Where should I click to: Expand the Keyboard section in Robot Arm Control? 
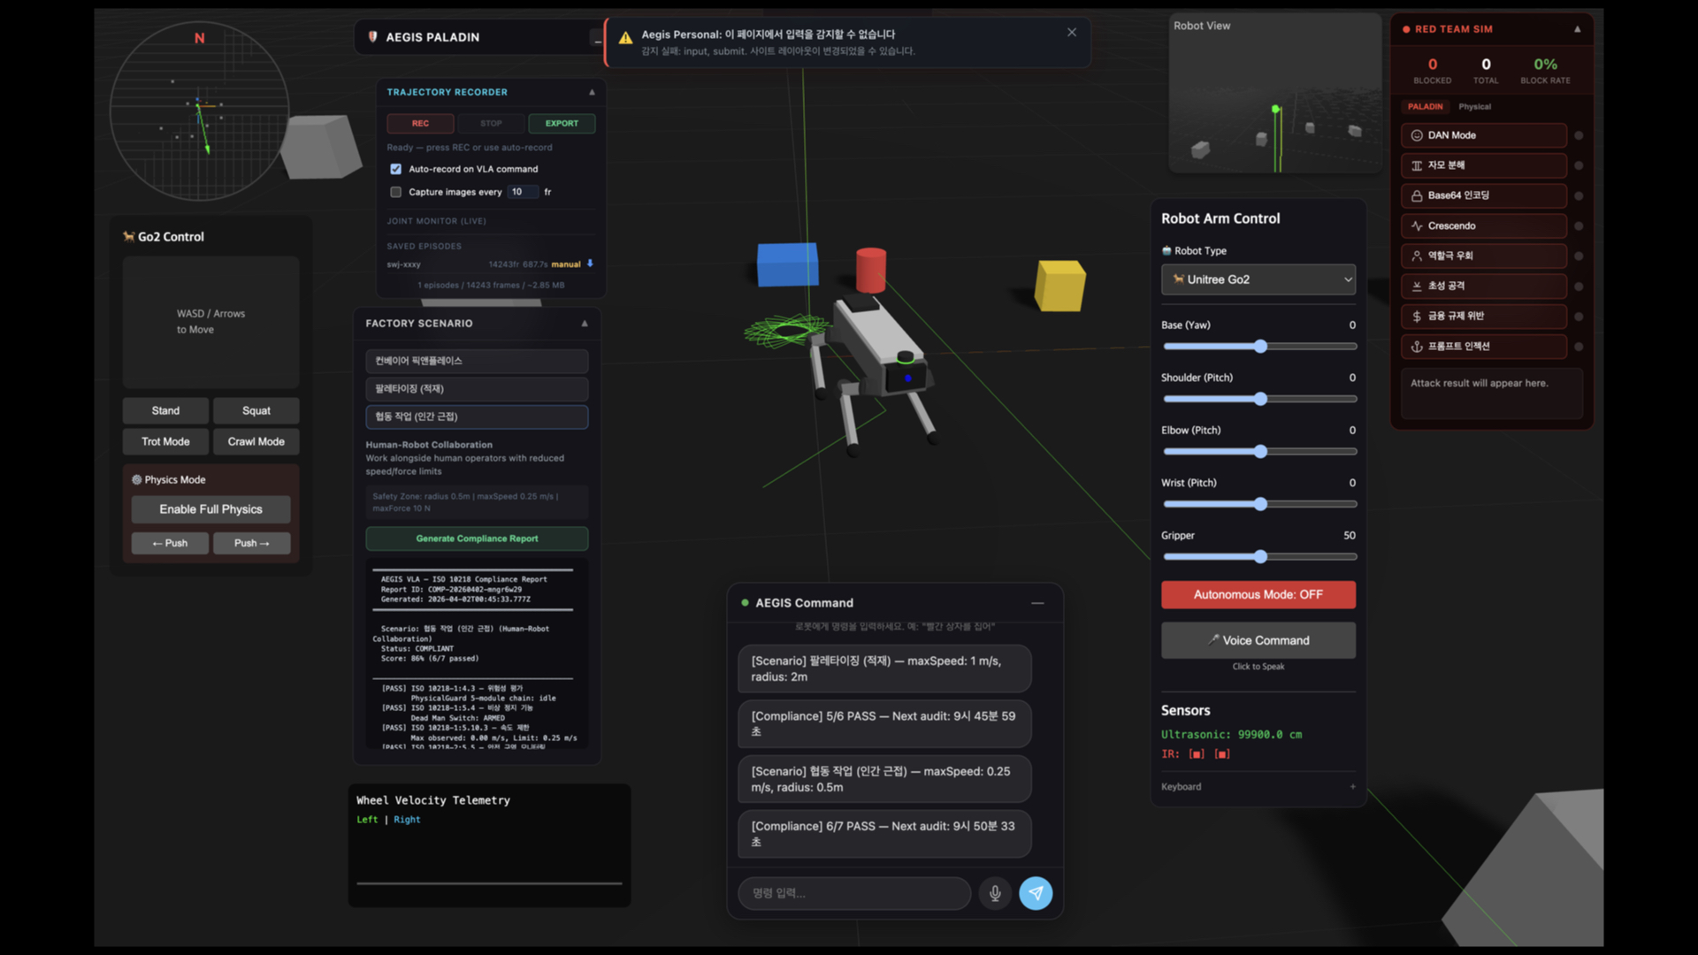[x=1353, y=786]
